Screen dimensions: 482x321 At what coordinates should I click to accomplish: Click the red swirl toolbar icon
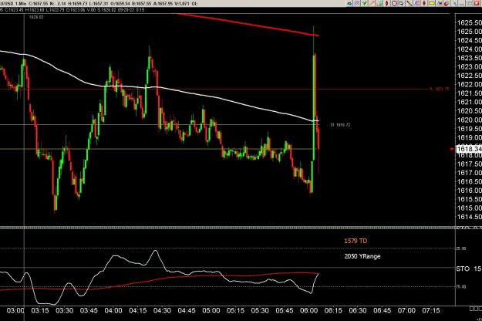447,3
